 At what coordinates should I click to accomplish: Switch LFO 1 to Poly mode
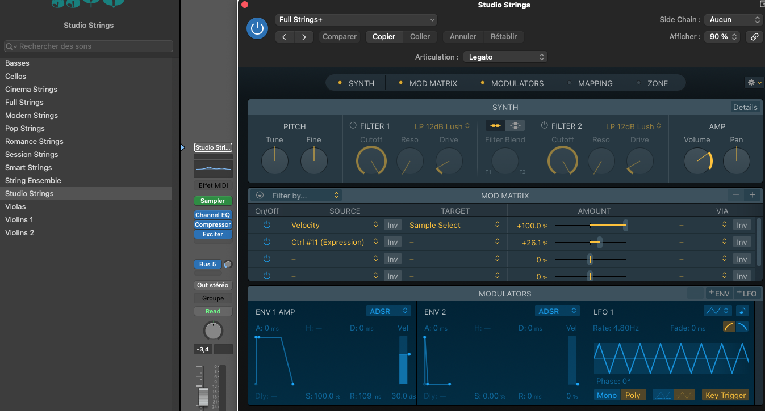coord(632,395)
